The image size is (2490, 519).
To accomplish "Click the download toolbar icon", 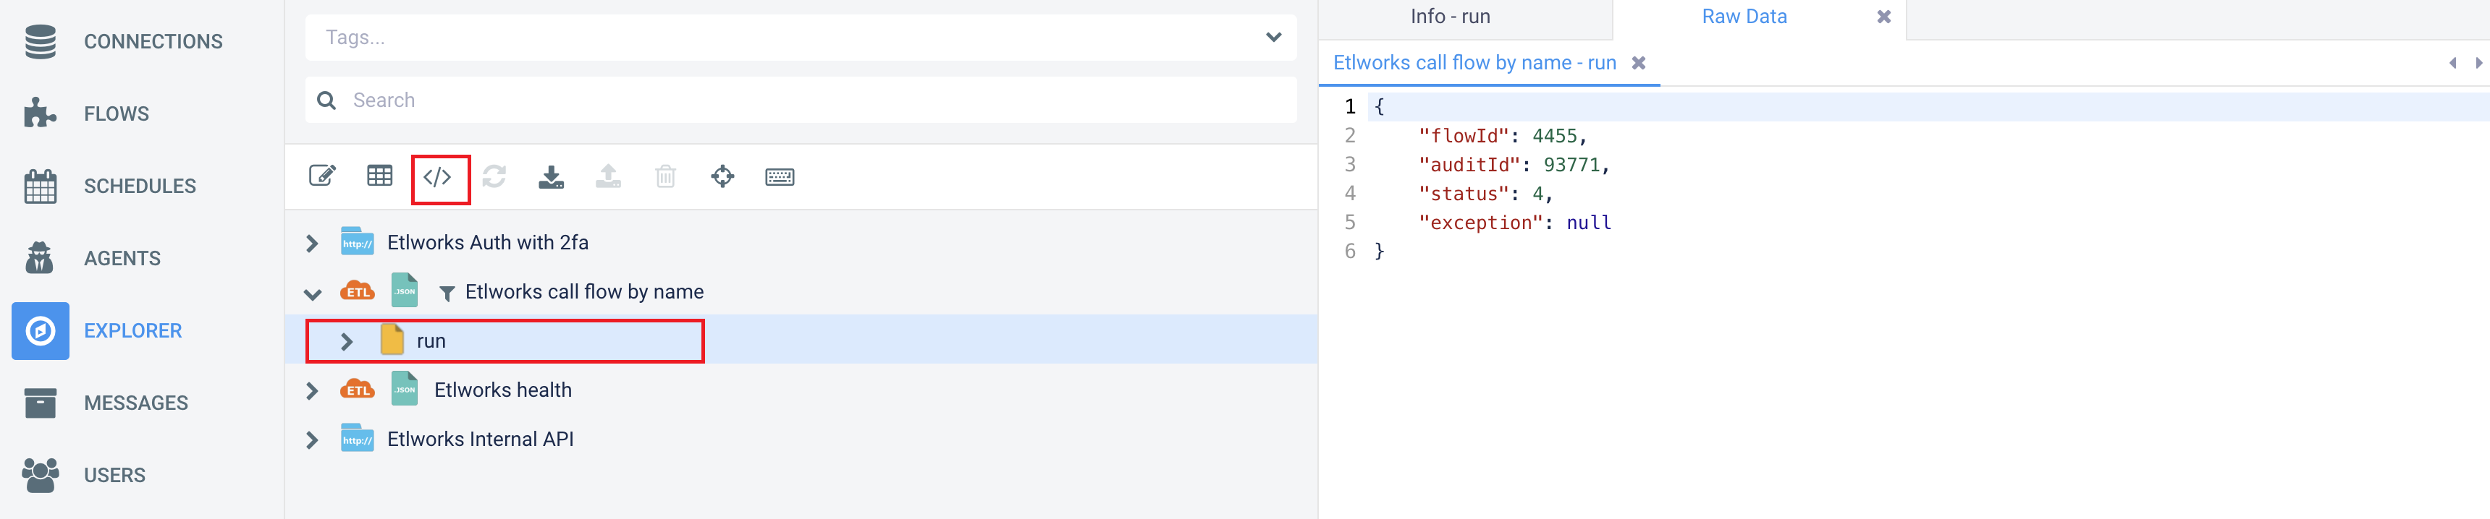I will pos(551,176).
